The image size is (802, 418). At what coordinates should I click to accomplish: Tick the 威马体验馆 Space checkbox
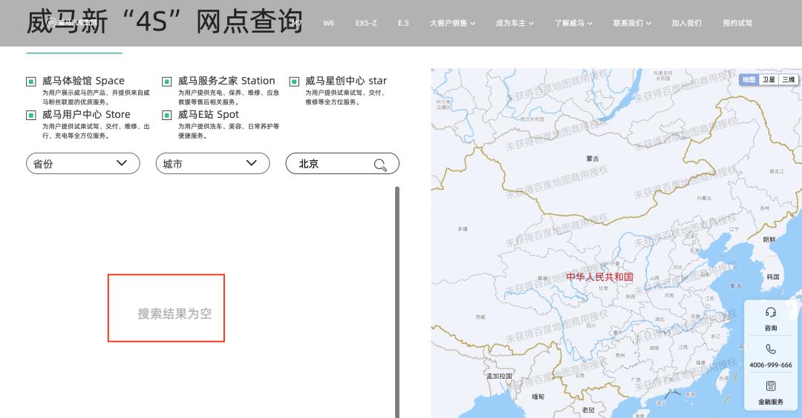tap(31, 81)
